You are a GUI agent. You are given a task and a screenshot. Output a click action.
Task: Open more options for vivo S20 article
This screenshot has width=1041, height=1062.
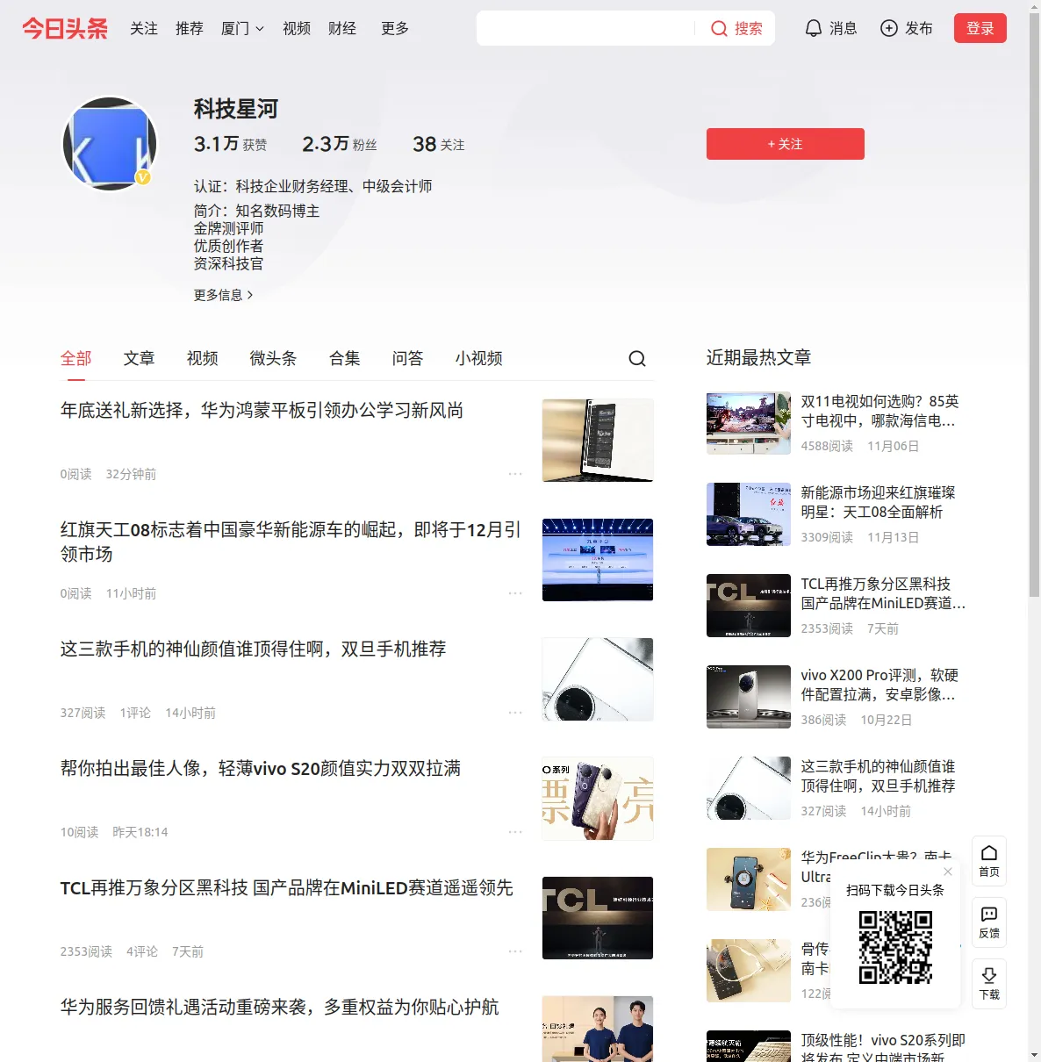pyautogui.click(x=515, y=832)
